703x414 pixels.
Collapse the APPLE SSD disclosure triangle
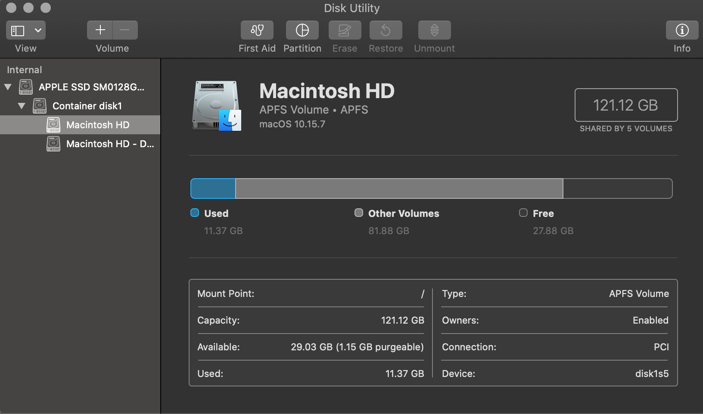[x=8, y=87]
